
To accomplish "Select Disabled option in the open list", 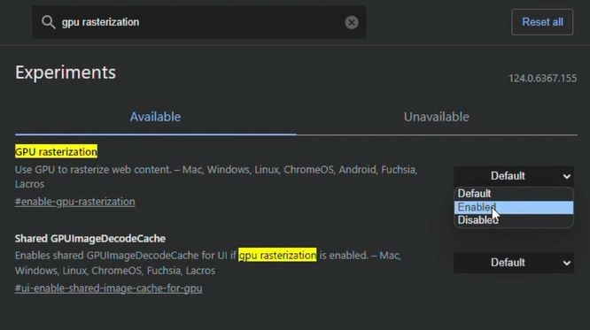I will tap(514, 220).
